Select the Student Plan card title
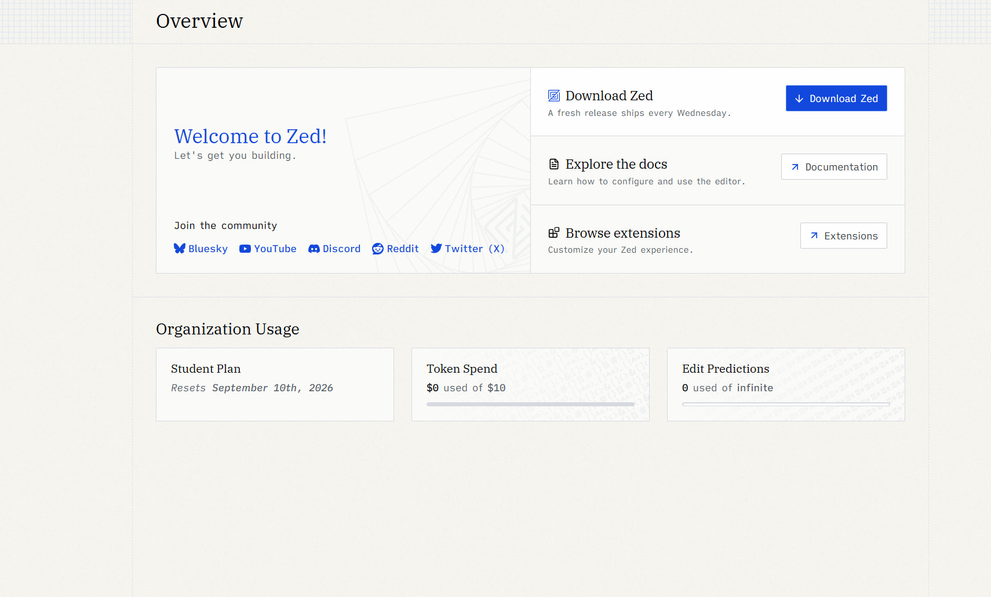The height and width of the screenshot is (597, 991). pos(206,369)
